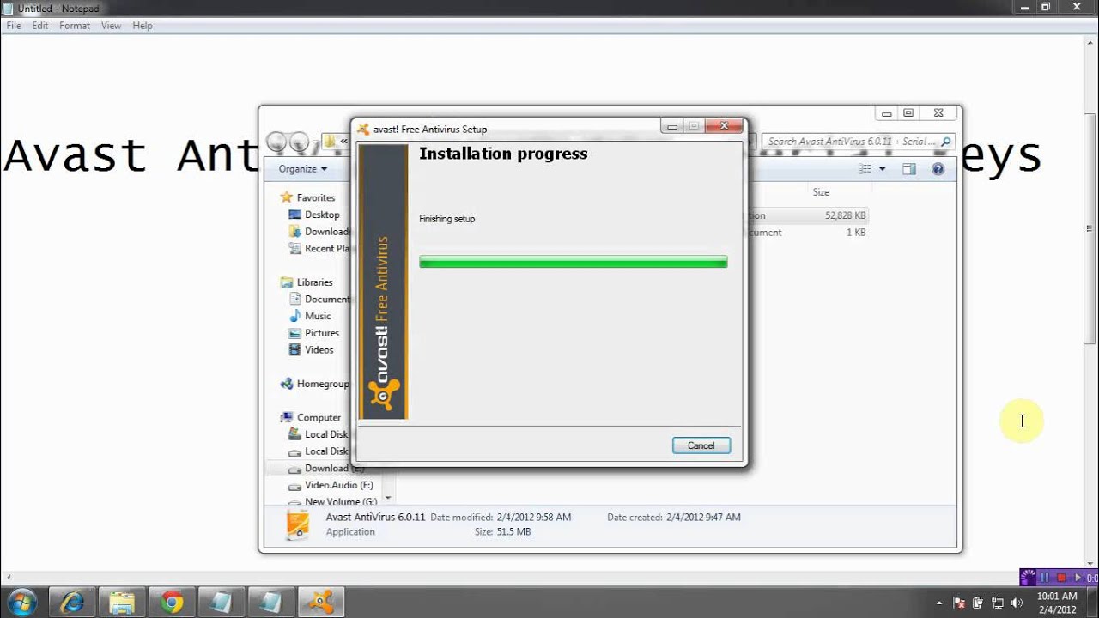This screenshot has width=1099, height=618.
Task: Select Computer in the navigation pane
Action: (x=319, y=418)
